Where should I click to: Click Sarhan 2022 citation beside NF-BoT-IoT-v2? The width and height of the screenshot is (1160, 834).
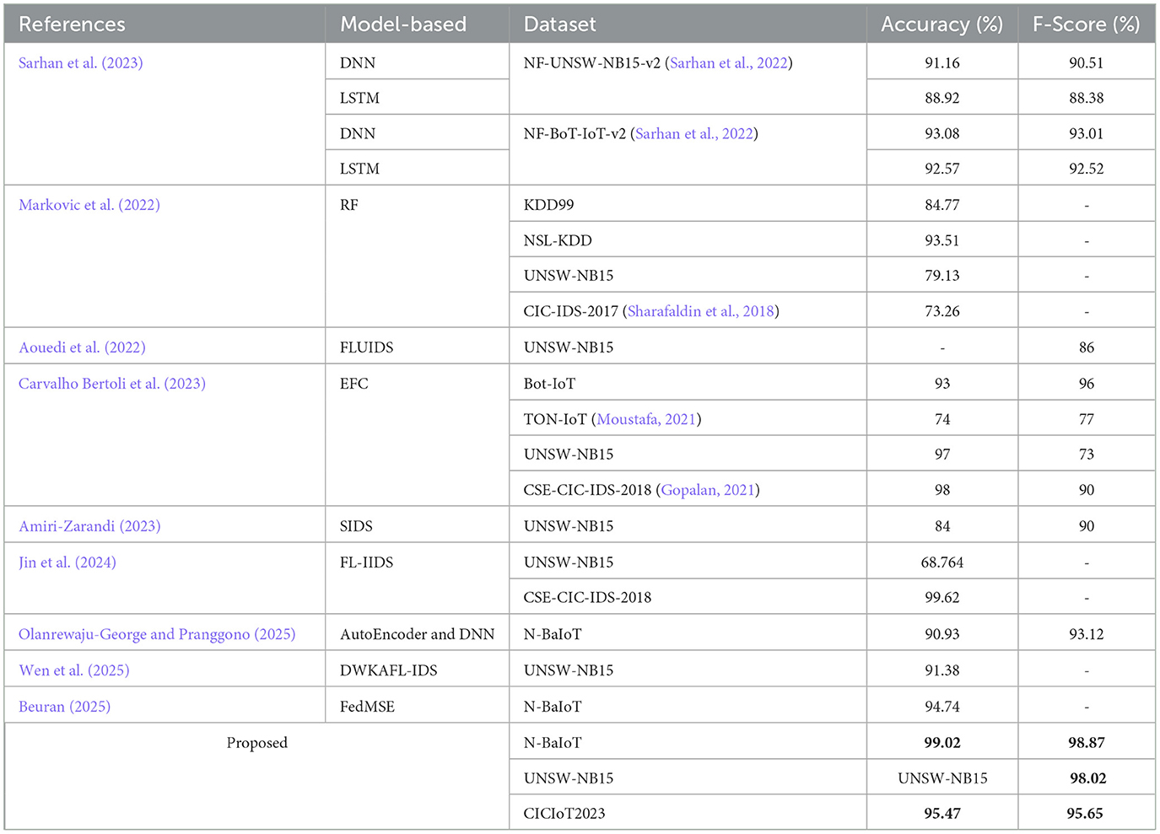pyautogui.click(x=694, y=134)
